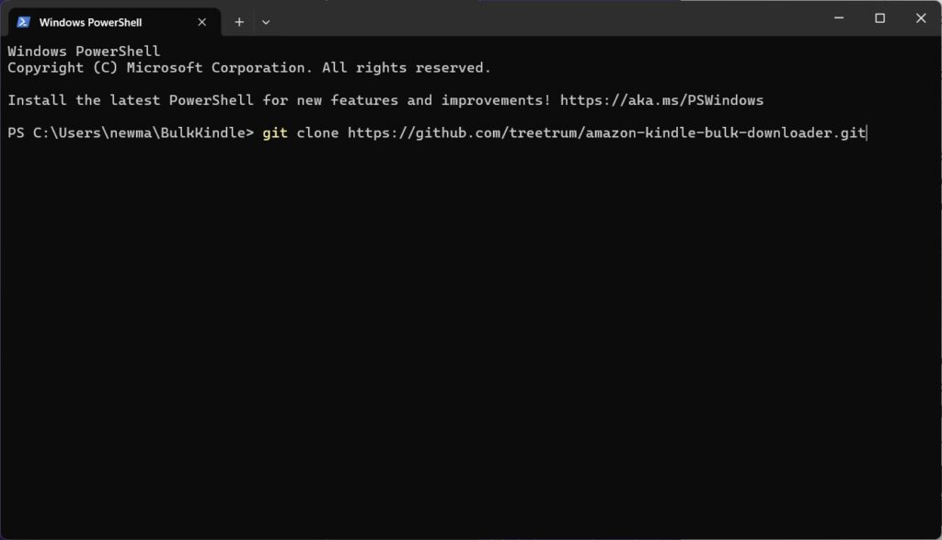Image resolution: width=942 pixels, height=540 pixels.
Task: Click the PowerShell icon in the tab
Action: pyautogui.click(x=23, y=21)
